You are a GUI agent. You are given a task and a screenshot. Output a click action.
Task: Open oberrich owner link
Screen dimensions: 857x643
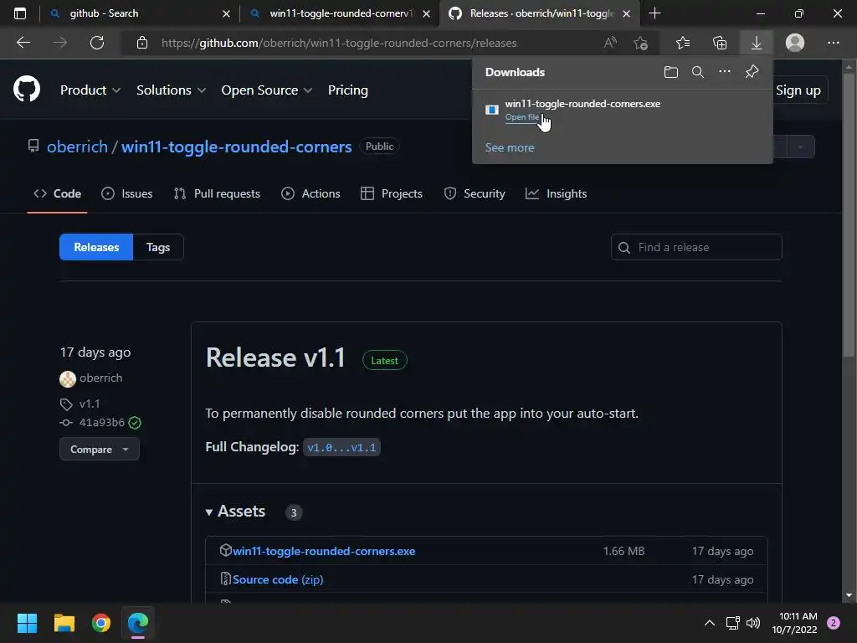tap(77, 147)
